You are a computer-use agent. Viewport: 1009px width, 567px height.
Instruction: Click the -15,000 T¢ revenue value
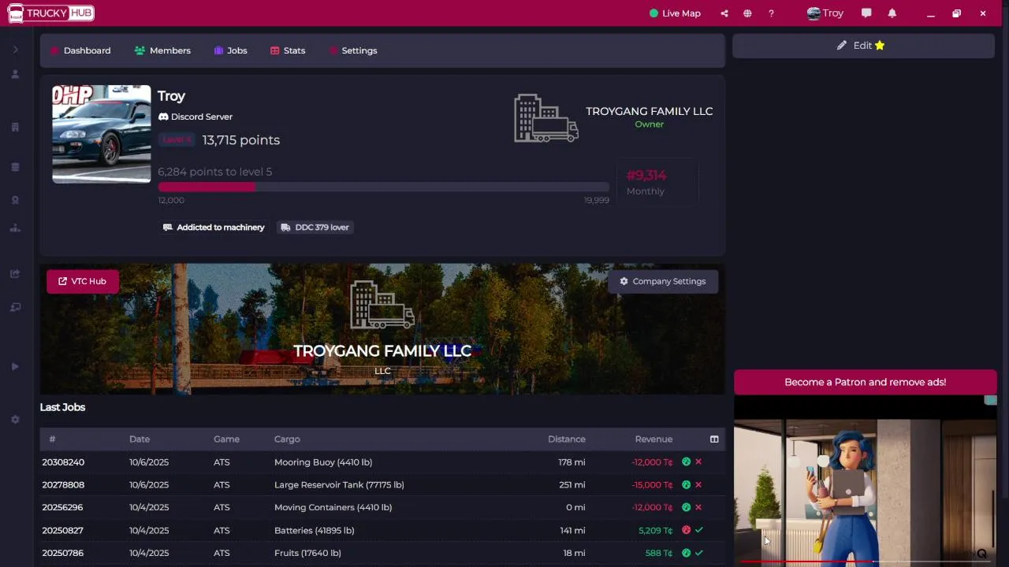[652, 485]
